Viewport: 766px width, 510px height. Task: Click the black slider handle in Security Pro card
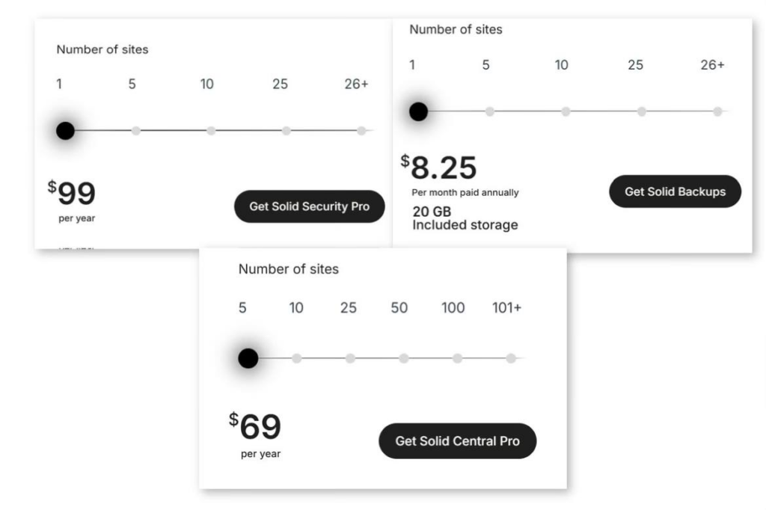pyautogui.click(x=65, y=130)
